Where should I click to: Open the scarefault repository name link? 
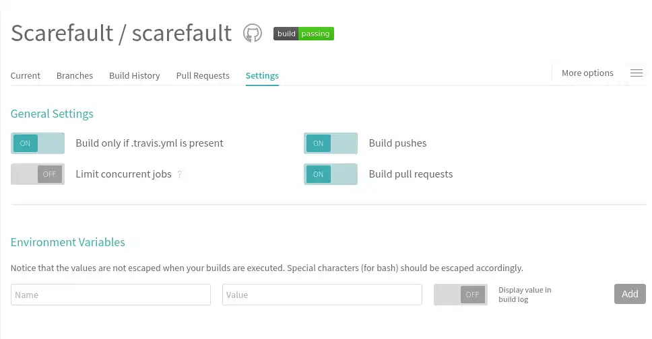click(182, 33)
